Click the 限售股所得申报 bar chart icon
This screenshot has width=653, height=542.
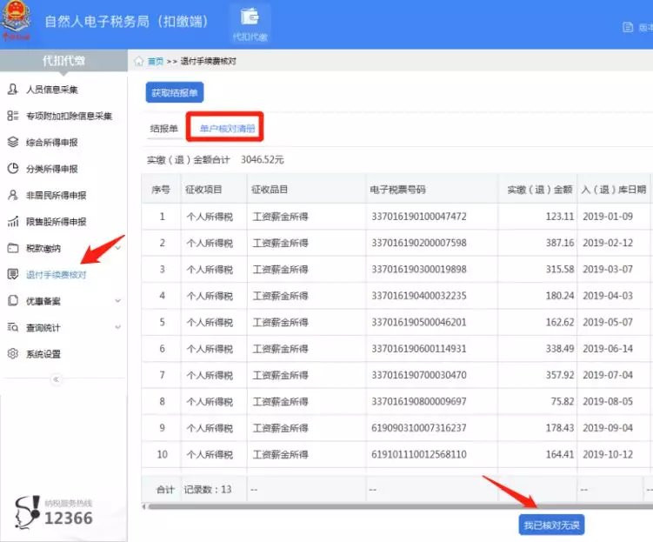point(13,221)
